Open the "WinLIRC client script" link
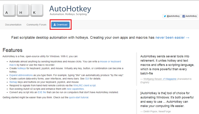 tap(85, 85)
